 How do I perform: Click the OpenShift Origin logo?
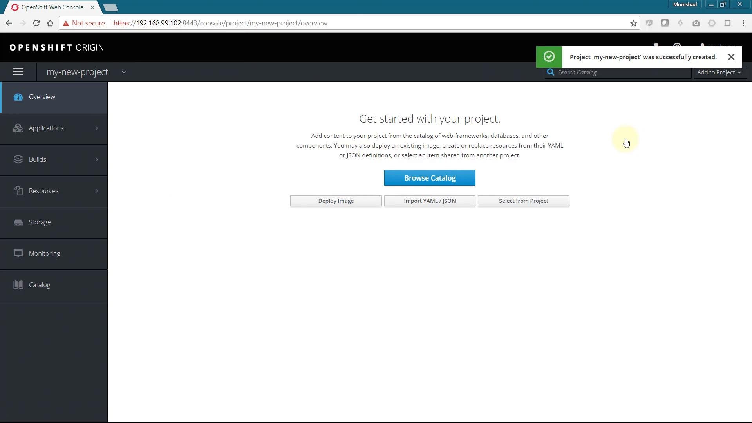[57, 47]
